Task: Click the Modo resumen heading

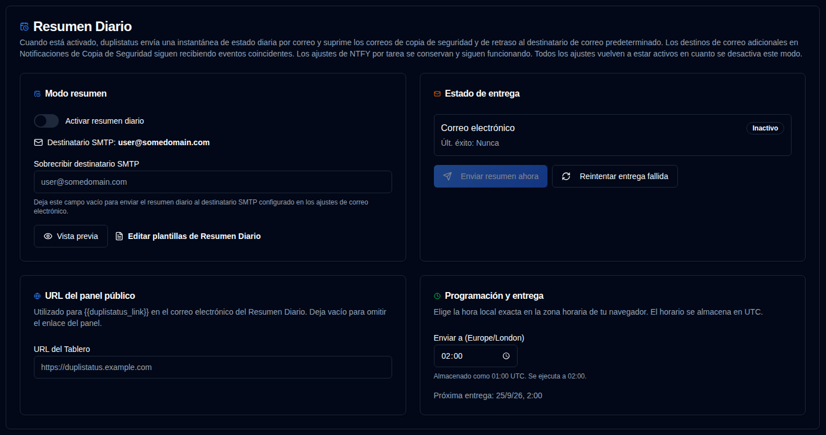Action: coord(76,94)
